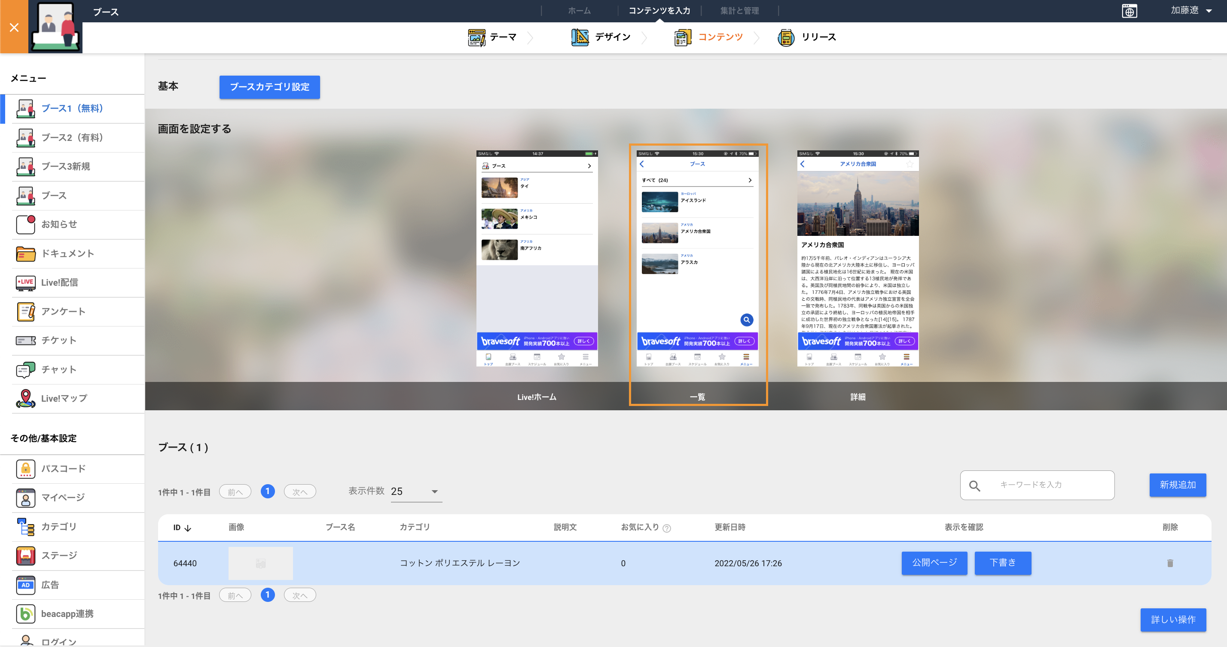The width and height of the screenshot is (1227, 647).
Task: Click the 下書き button for booth 64440
Action: click(1003, 563)
